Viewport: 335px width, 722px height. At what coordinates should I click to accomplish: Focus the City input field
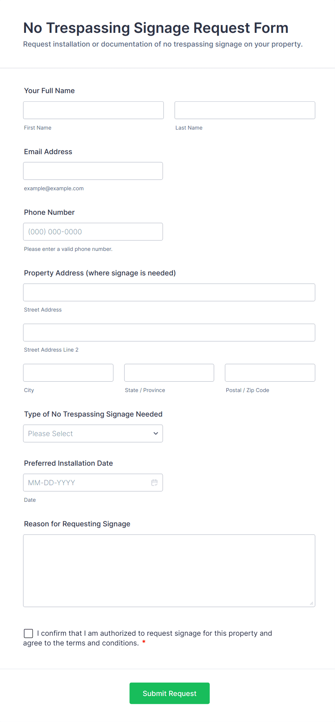point(68,373)
